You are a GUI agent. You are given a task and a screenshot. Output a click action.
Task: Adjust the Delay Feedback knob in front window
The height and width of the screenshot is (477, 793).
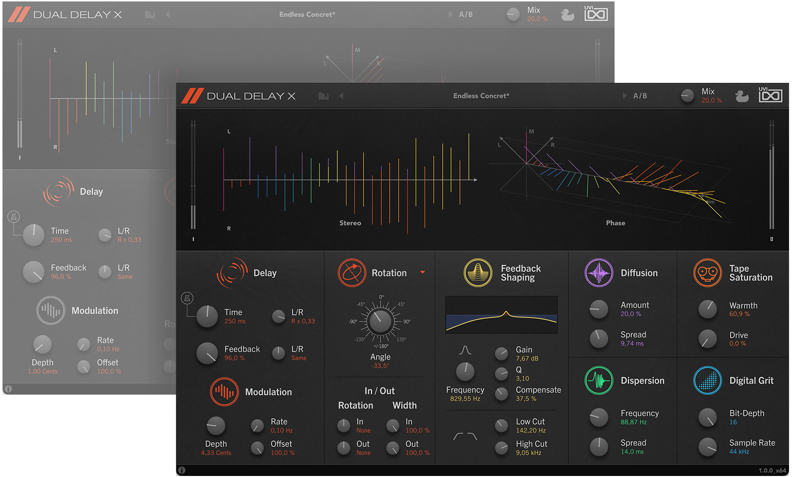point(207,353)
